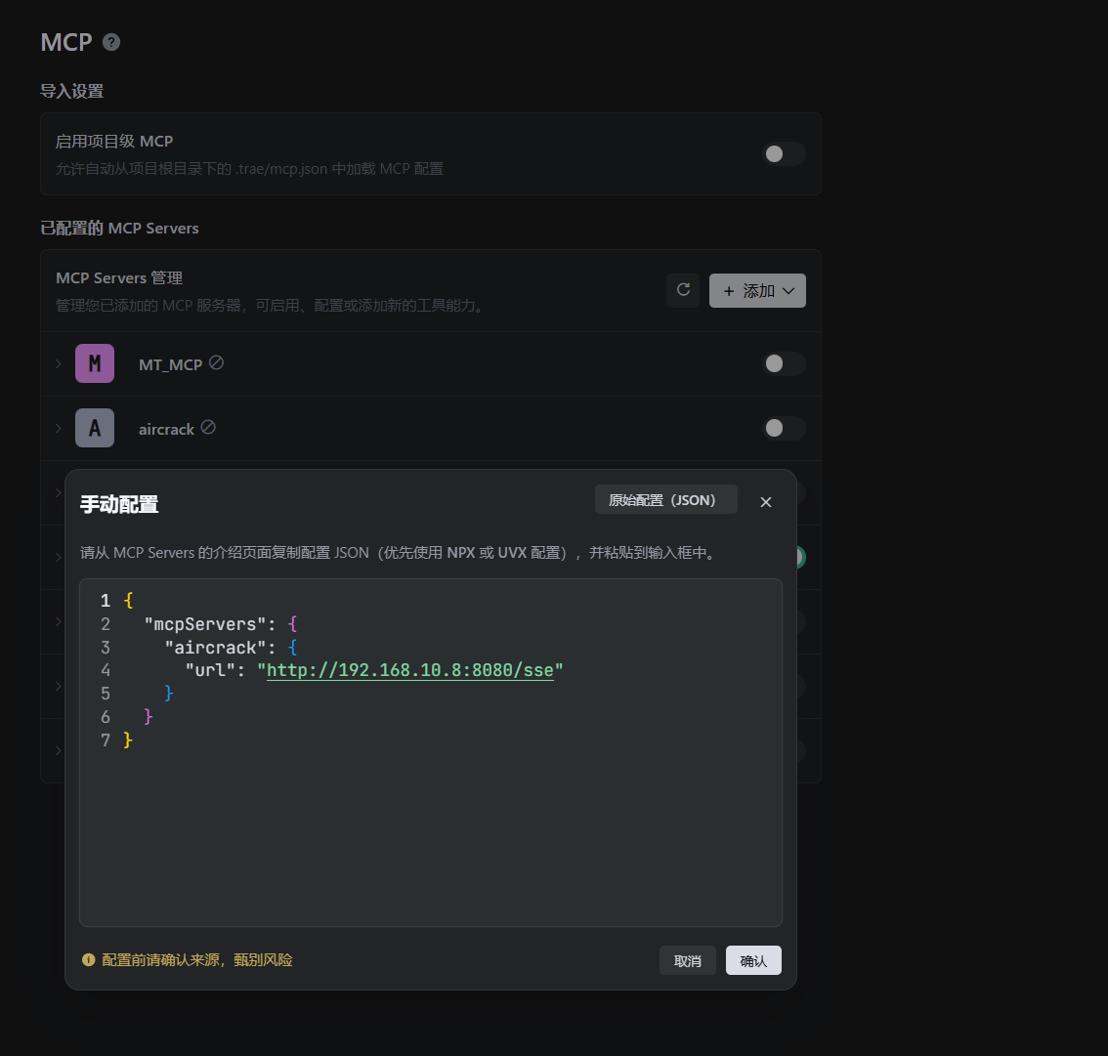Click line 3 "aircrack" key in editor
1108x1056 pixels.
point(216,648)
